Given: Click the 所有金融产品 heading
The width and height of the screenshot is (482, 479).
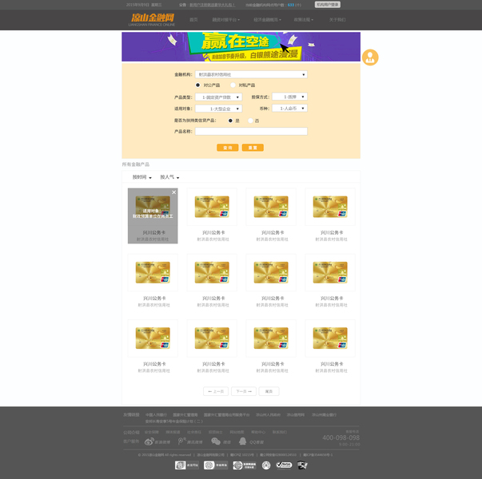Looking at the screenshot, I should coord(136,164).
